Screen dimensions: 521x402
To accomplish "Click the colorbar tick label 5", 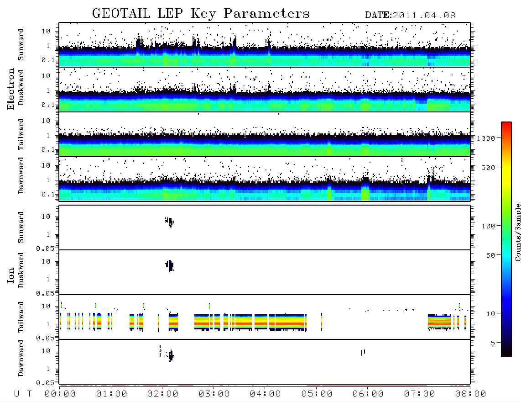I will pos(493,343).
